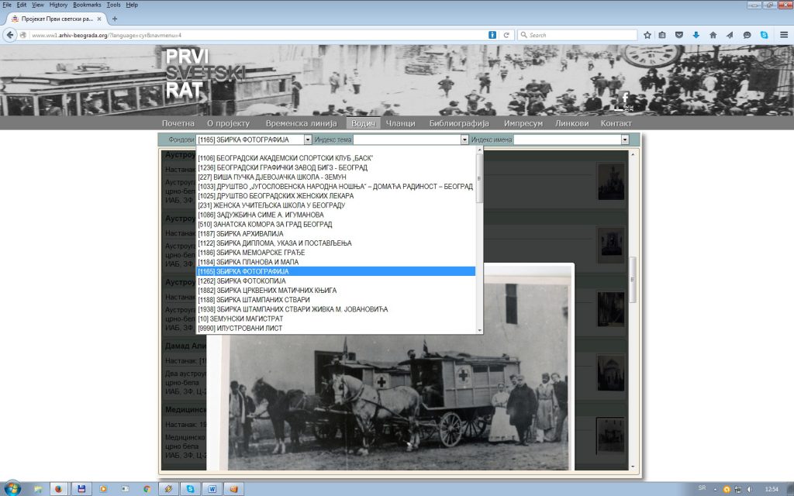Click the browser Search input field
This screenshot has width=794, height=496.
578,35
